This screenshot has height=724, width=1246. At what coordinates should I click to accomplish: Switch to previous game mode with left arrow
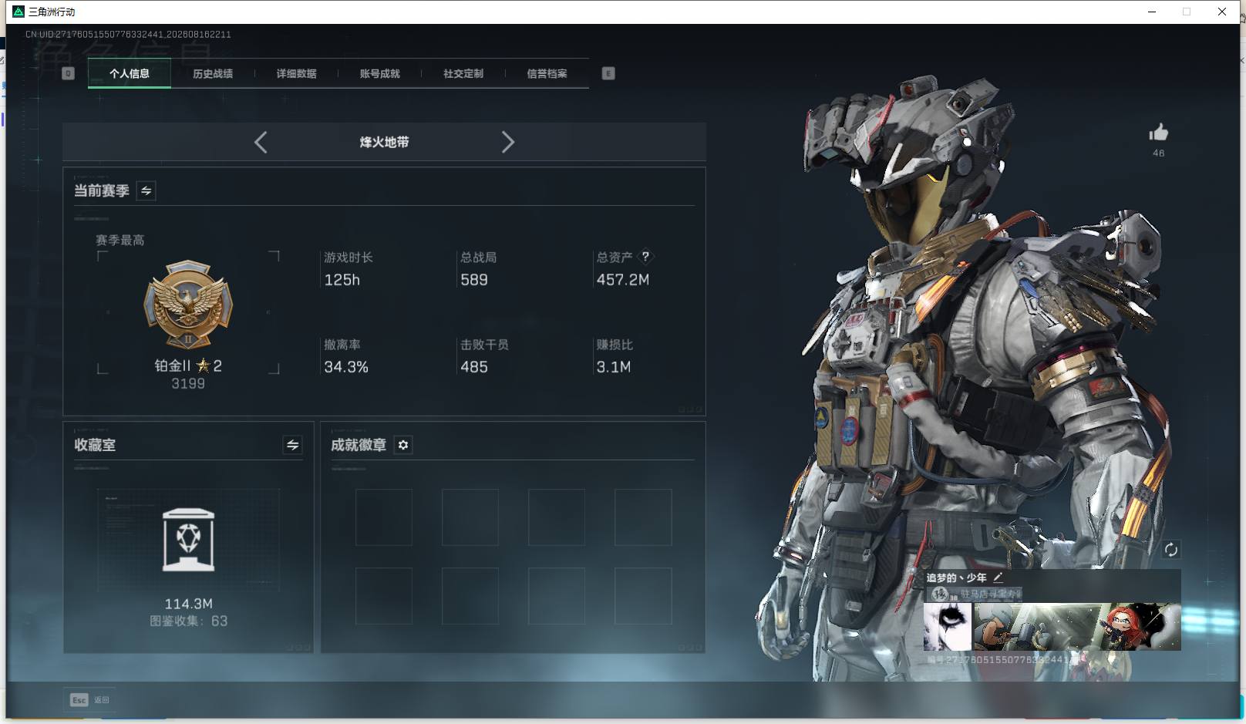tap(261, 142)
